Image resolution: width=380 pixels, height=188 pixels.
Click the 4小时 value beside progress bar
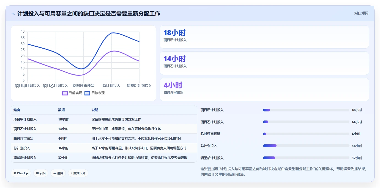(x=356, y=134)
